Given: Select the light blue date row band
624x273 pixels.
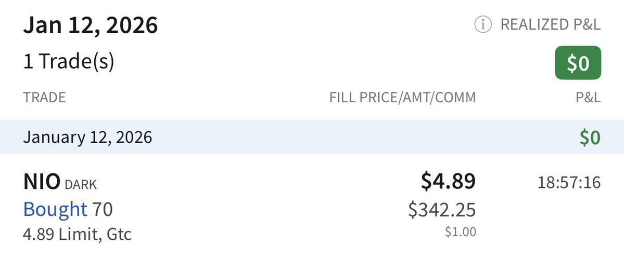Looking at the screenshot, I should coord(312,137).
